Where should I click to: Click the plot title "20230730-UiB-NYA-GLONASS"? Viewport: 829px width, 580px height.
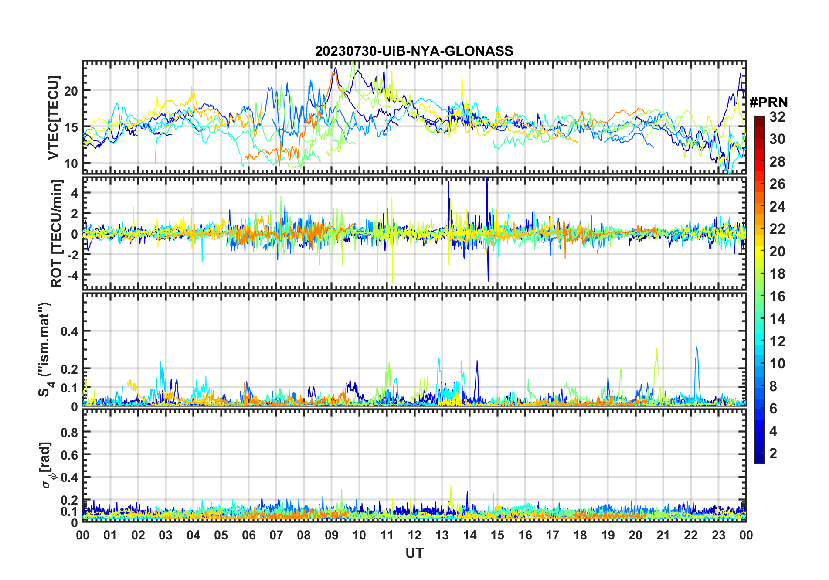414,51
